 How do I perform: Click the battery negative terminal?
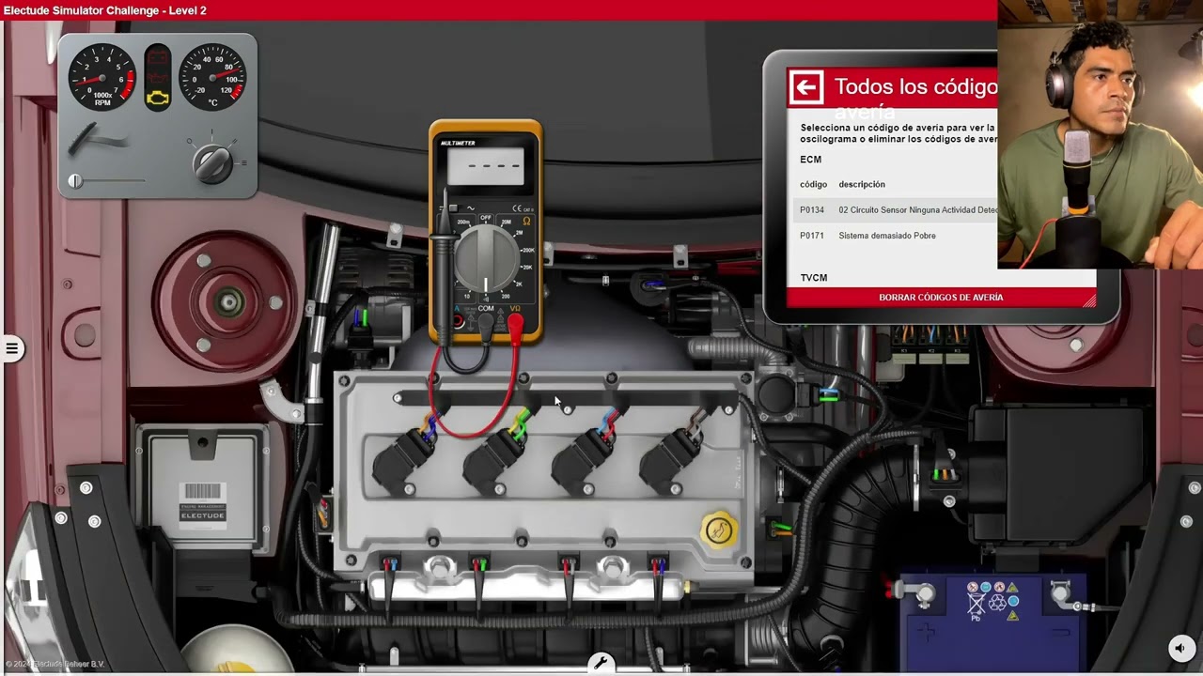(1063, 593)
